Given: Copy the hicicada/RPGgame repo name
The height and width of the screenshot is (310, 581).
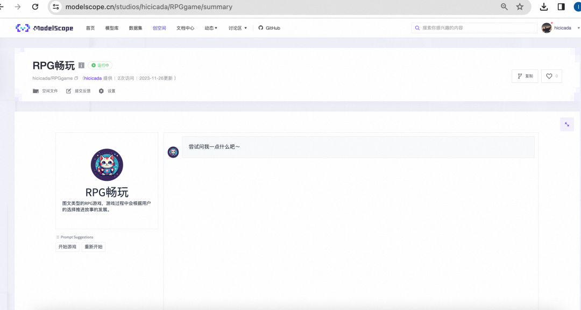Looking at the screenshot, I should [x=76, y=77].
